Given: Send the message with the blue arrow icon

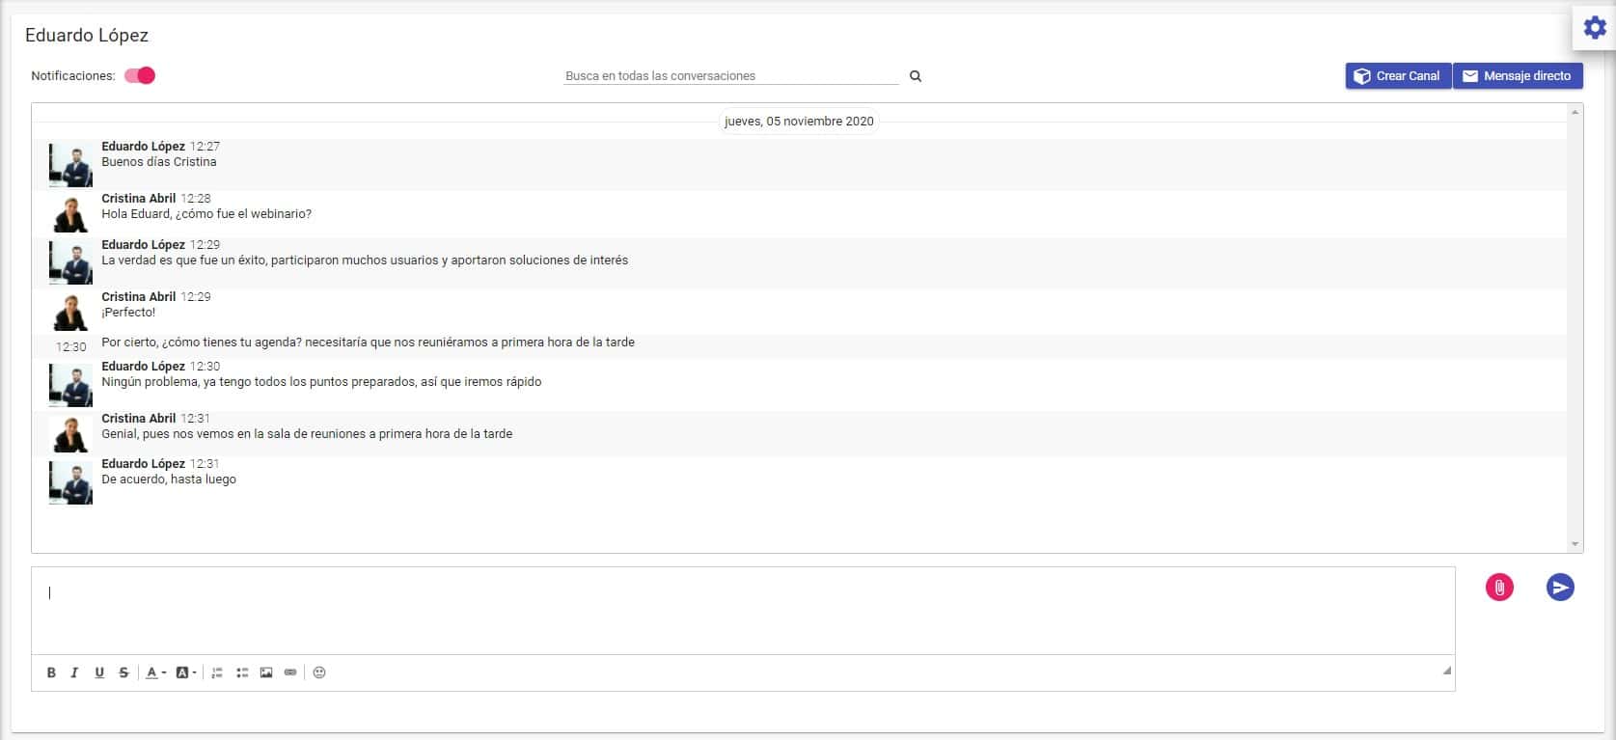Looking at the screenshot, I should click(1560, 587).
